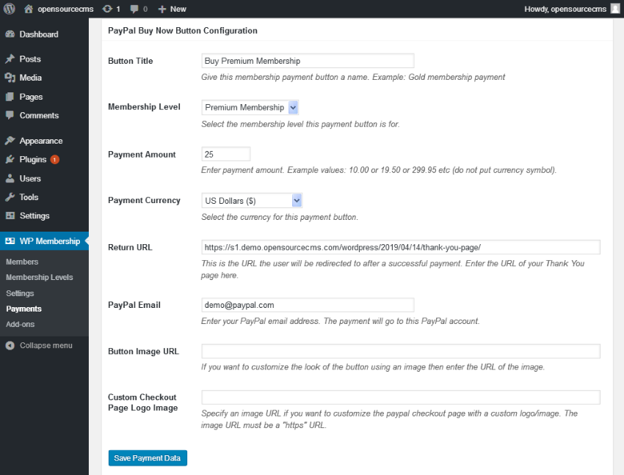Click the New content link in admin bar
Viewport: 624px width, 475px height.
pos(178,9)
